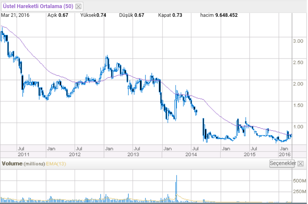Select the 500M volume axis label
The height and width of the screenshot is (204, 308).
click(300, 181)
